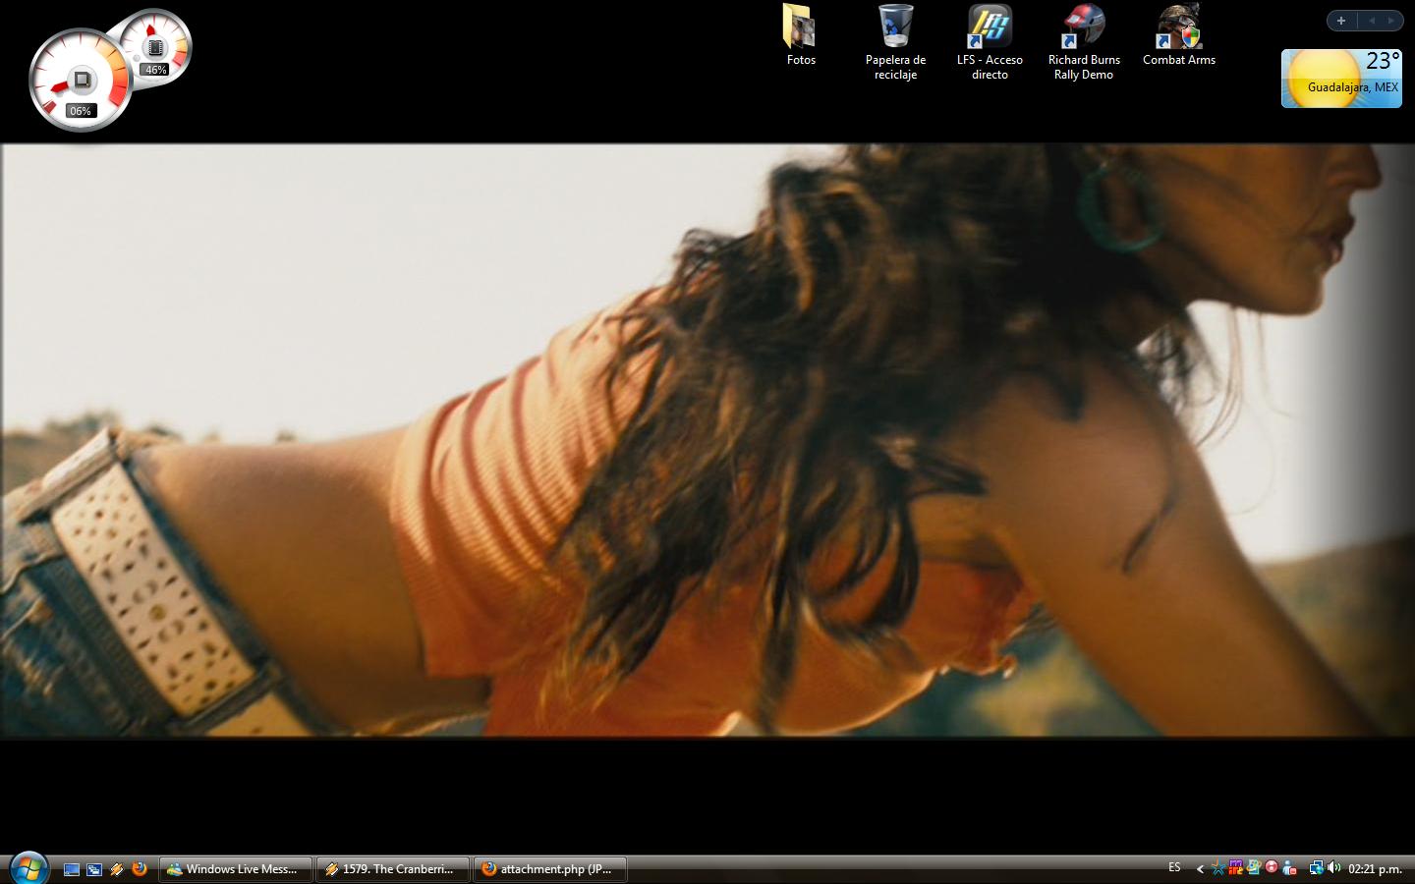Open the Messenger buddy tray icon

pos(1289,868)
